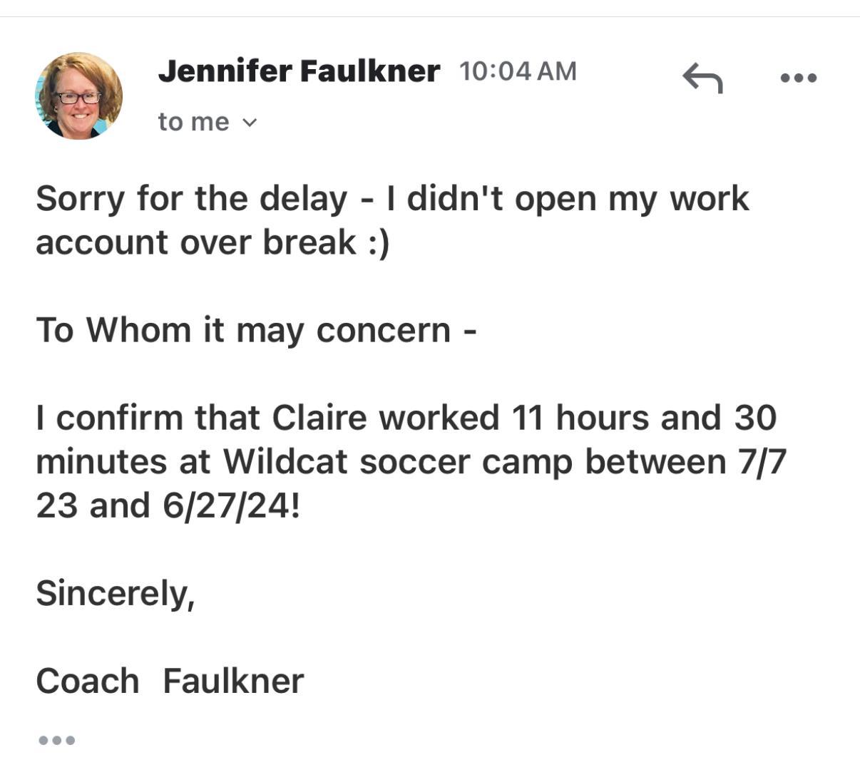
Task: Click the text "11 hours and 30"
Action: pyautogui.click(x=643, y=418)
